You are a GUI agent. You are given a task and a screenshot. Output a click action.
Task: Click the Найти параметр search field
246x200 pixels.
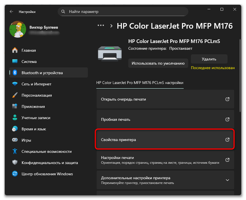click(x=123, y=12)
